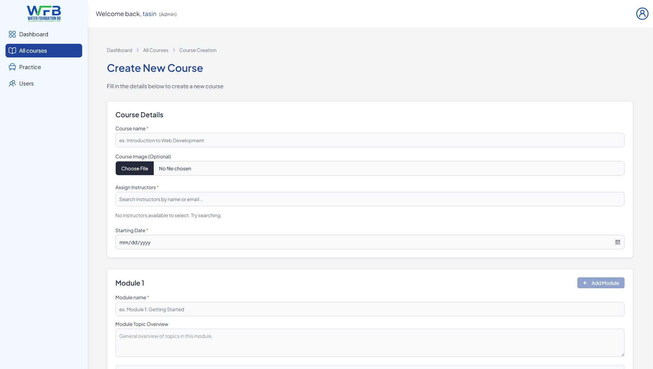Click the 'No file chosen' text
The height and width of the screenshot is (369, 653).
coord(175,169)
